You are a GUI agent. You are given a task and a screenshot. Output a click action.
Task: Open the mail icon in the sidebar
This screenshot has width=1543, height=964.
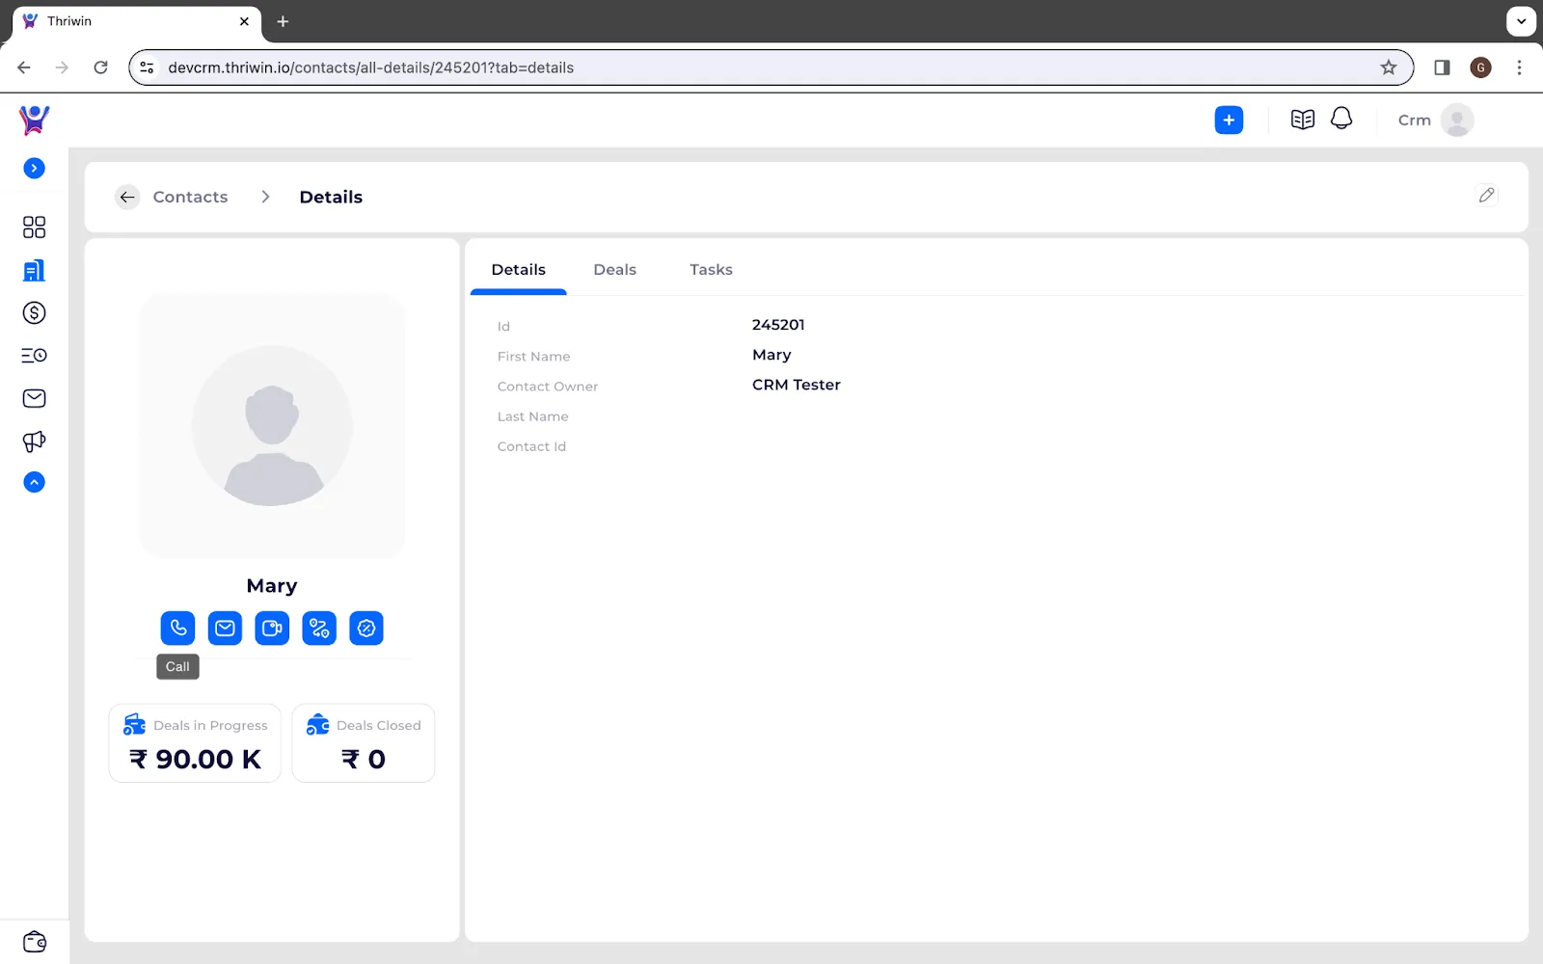pos(34,398)
